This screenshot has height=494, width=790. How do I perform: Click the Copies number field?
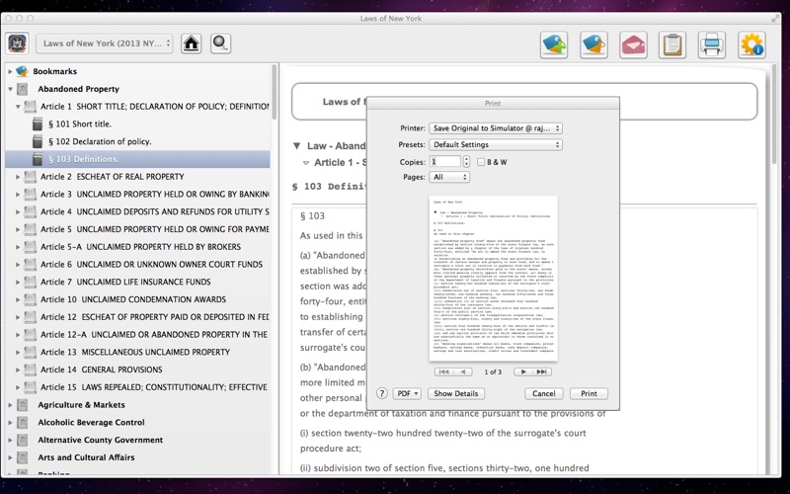pyautogui.click(x=445, y=162)
